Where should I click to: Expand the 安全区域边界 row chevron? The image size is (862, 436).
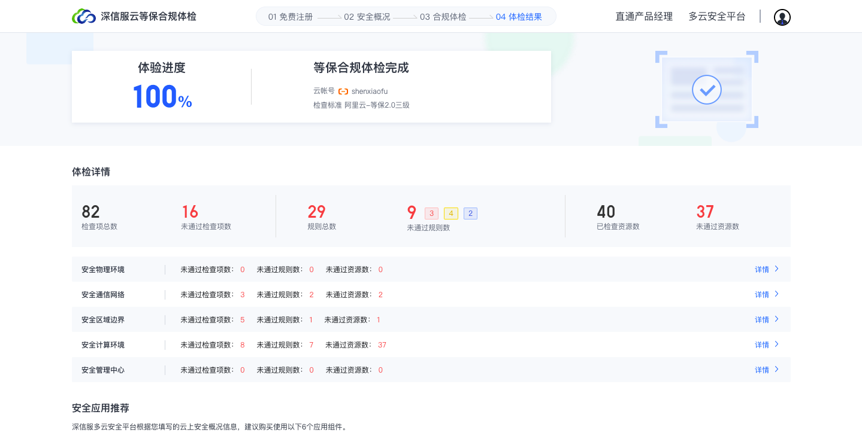[777, 319]
